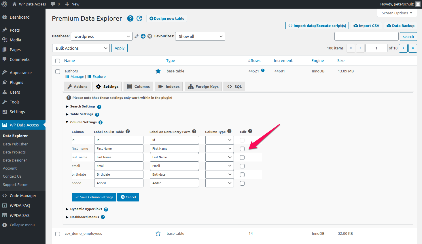Open help for Dashboard Menus
Image resolution: width=422 pixels, height=244 pixels.
(103, 217)
